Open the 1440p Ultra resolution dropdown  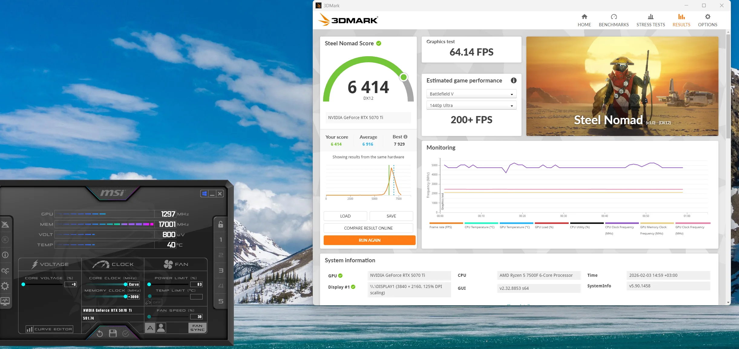click(x=471, y=105)
